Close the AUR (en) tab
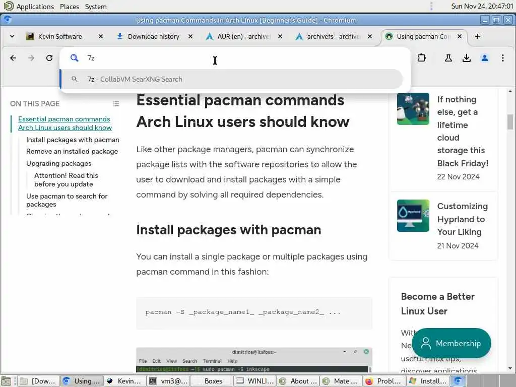Viewport: 516px width, 387px height. point(280,36)
